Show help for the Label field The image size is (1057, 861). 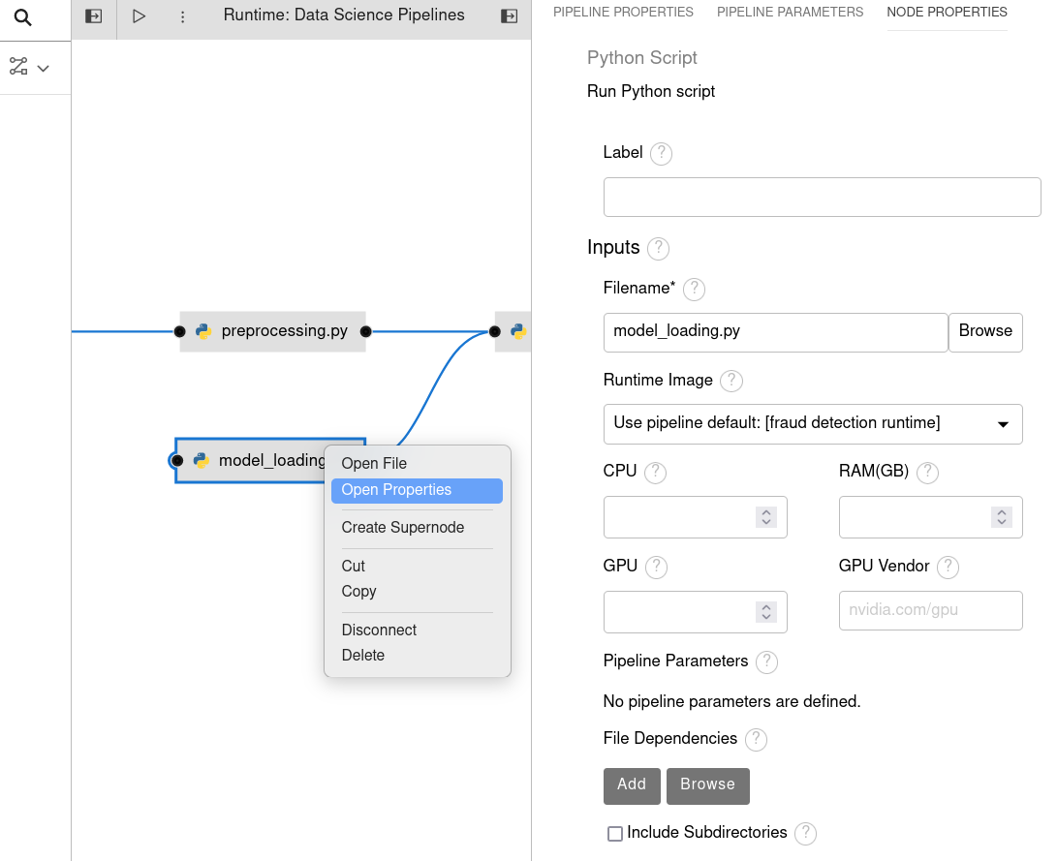click(x=662, y=154)
